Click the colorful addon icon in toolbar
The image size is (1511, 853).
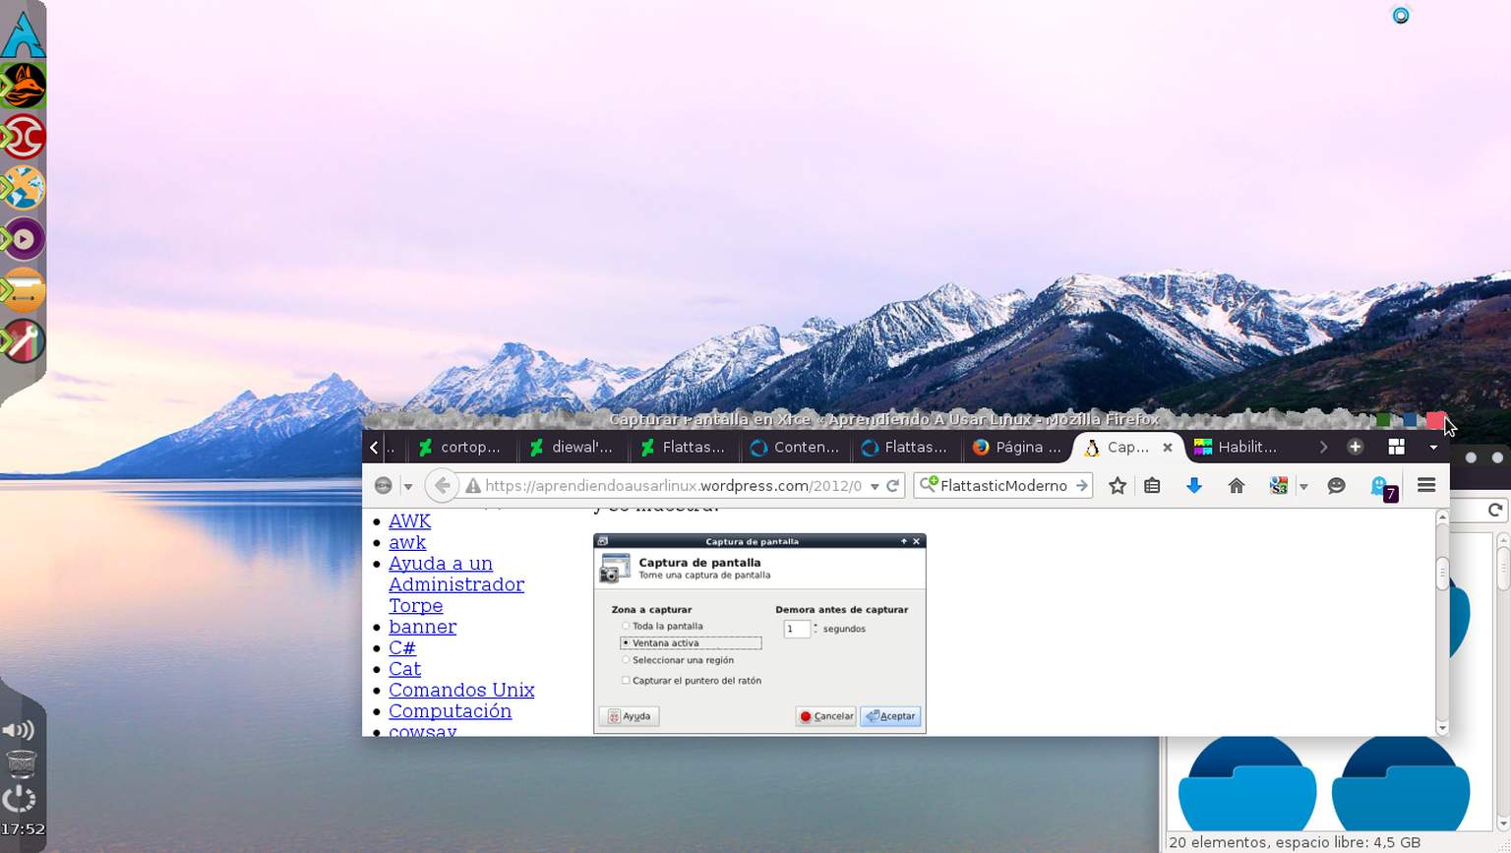tap(1278, 485)
